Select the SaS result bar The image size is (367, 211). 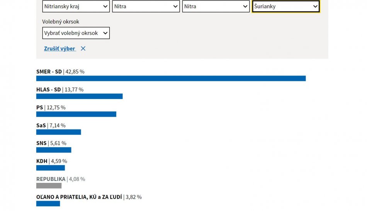pos(58,132)
